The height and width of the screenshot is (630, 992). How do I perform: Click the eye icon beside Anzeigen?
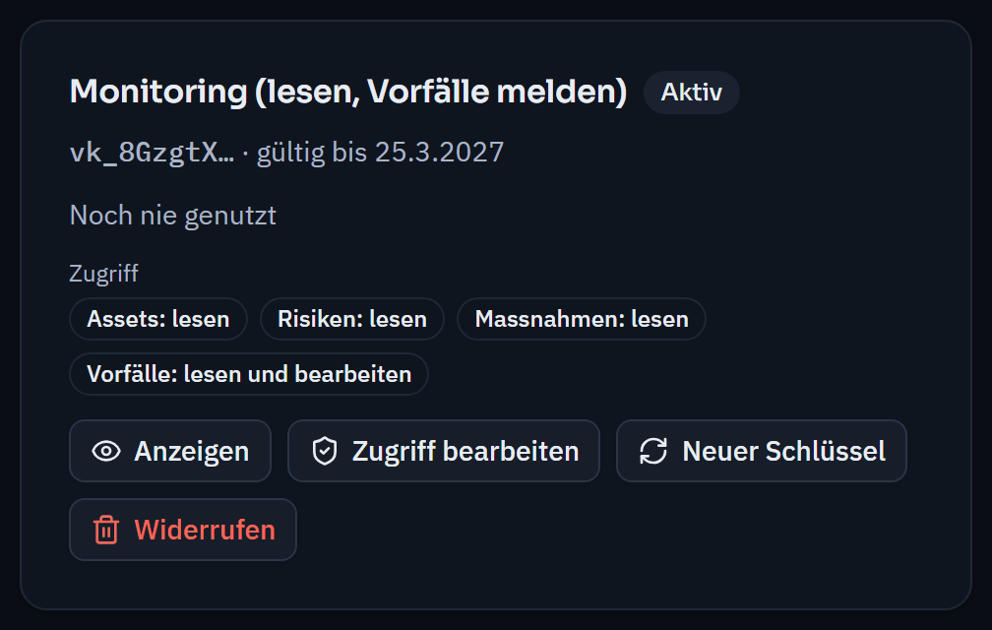tap(106, 451)
